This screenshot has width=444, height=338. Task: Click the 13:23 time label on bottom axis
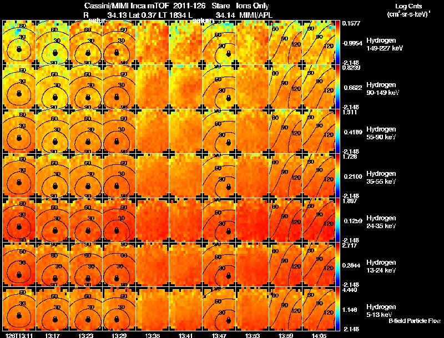pyautogui.click(x=85, y=336)
